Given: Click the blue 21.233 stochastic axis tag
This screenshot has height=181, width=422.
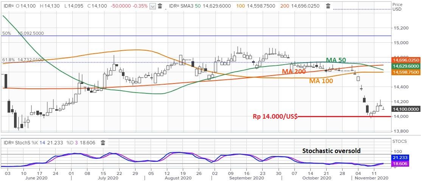Looking at the screenshot, I should (400, 158).
